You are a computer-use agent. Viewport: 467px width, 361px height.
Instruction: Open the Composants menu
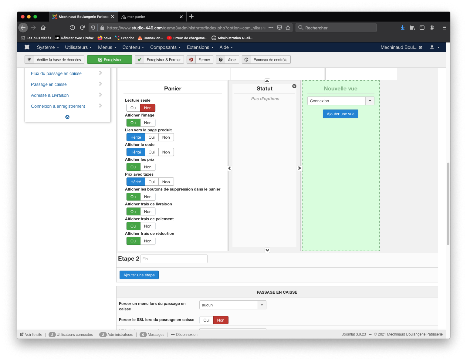(x=165, y=47)
